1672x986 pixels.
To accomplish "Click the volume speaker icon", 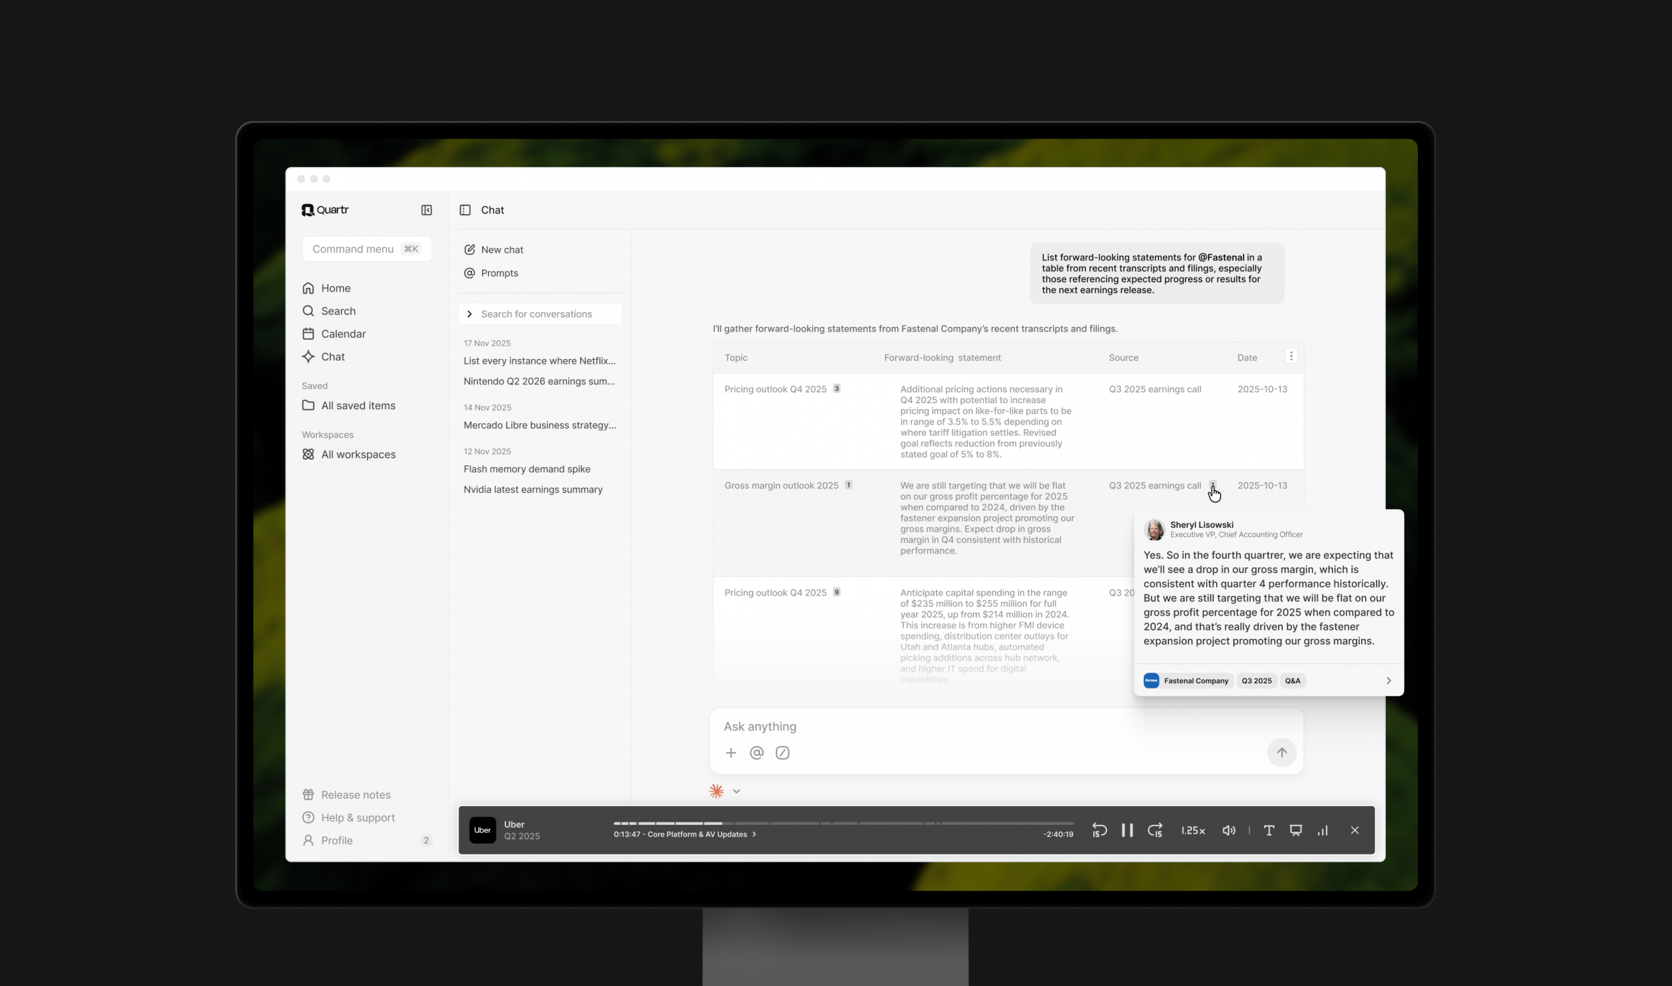I will pyautogui.click(x=1229, y=831).
